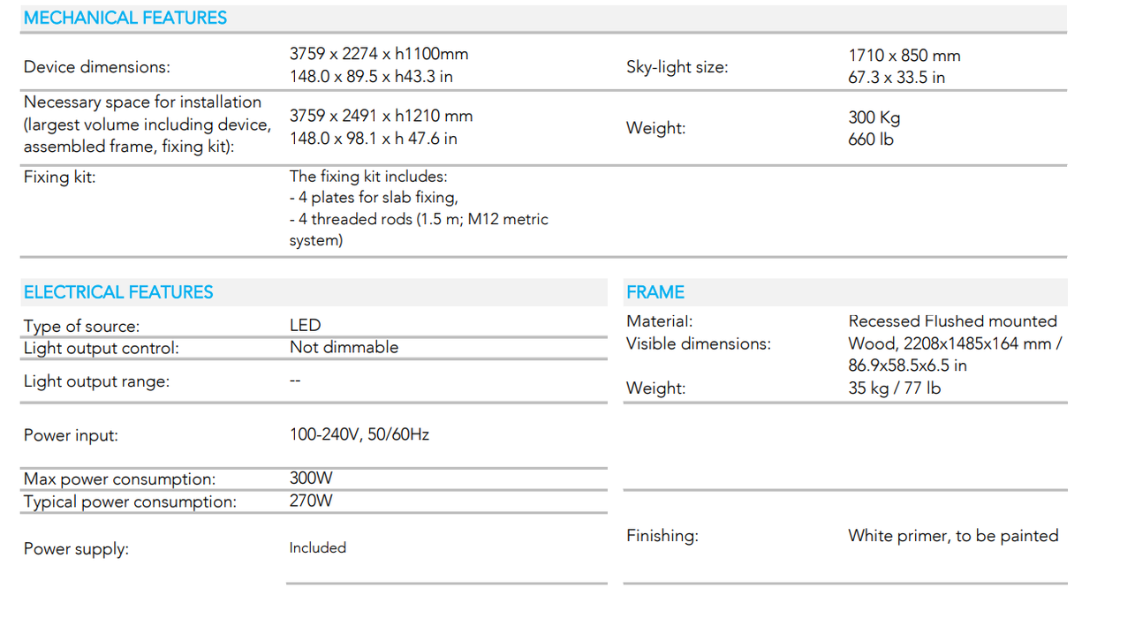Click the Light output range label

[96, 381]
